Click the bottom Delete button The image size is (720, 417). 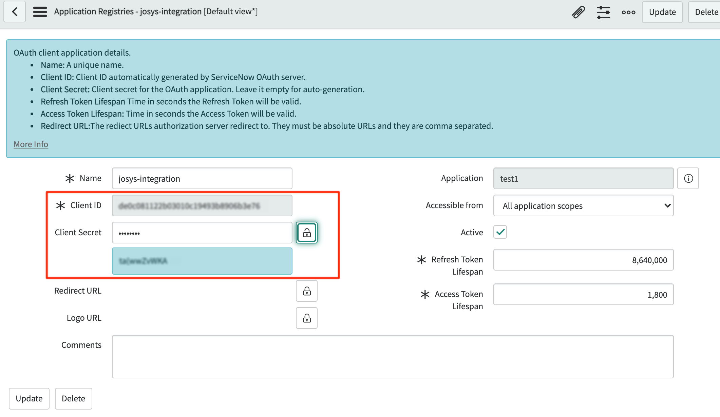pos(73,398)
